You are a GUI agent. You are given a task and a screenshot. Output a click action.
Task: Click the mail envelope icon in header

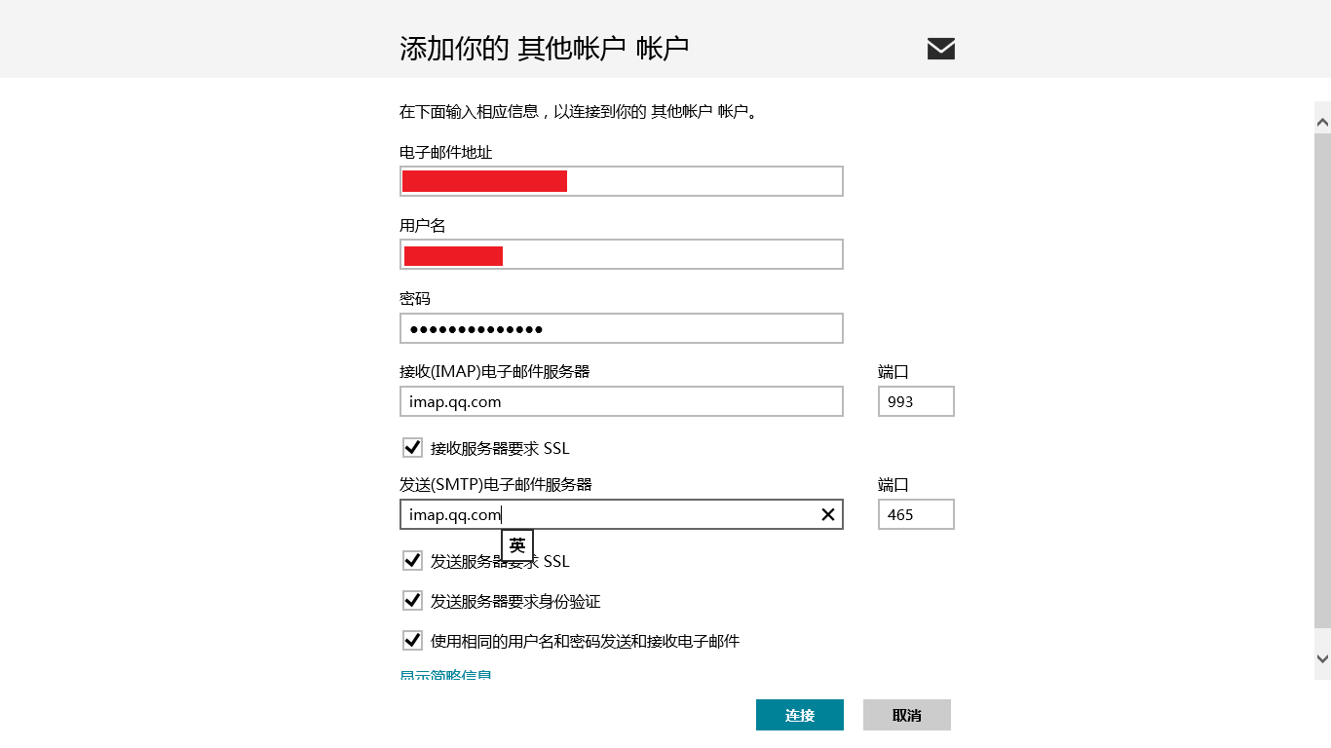(940, 49)
